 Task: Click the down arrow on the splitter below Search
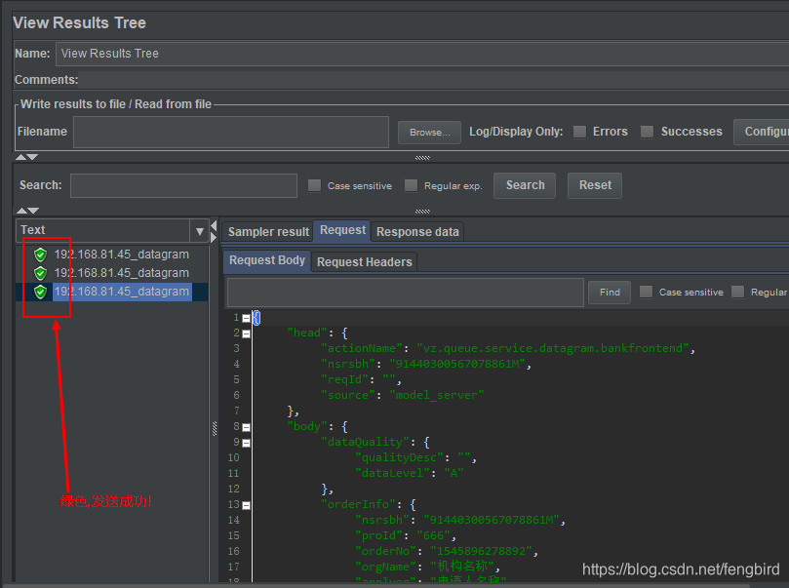[x=33, y=211]
